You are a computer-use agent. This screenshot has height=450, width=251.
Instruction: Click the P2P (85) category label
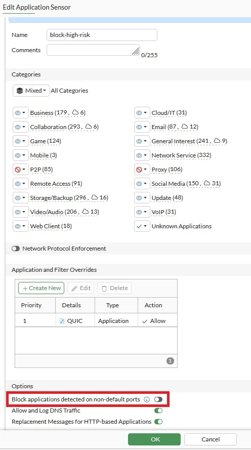(x=41, y=170)
